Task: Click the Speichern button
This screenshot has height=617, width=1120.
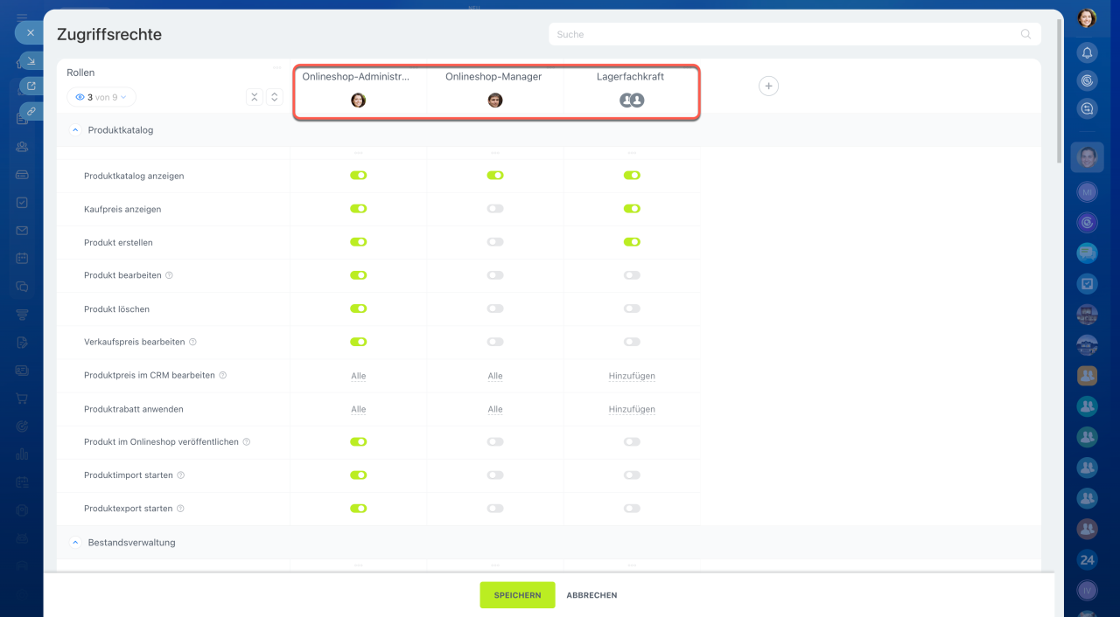Action: click(x=517, y=595)
